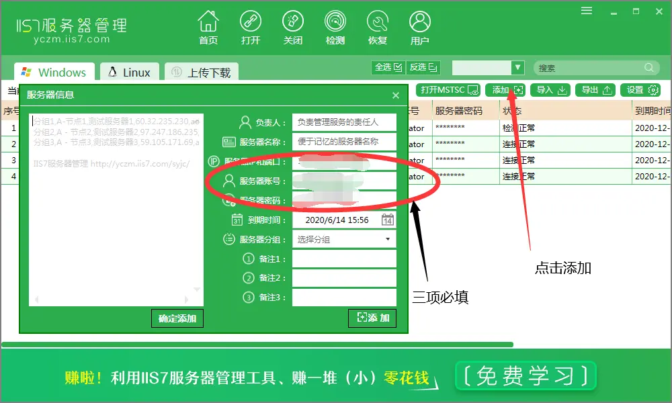Click the 负责人 person icon

click(x=245, y=122)
